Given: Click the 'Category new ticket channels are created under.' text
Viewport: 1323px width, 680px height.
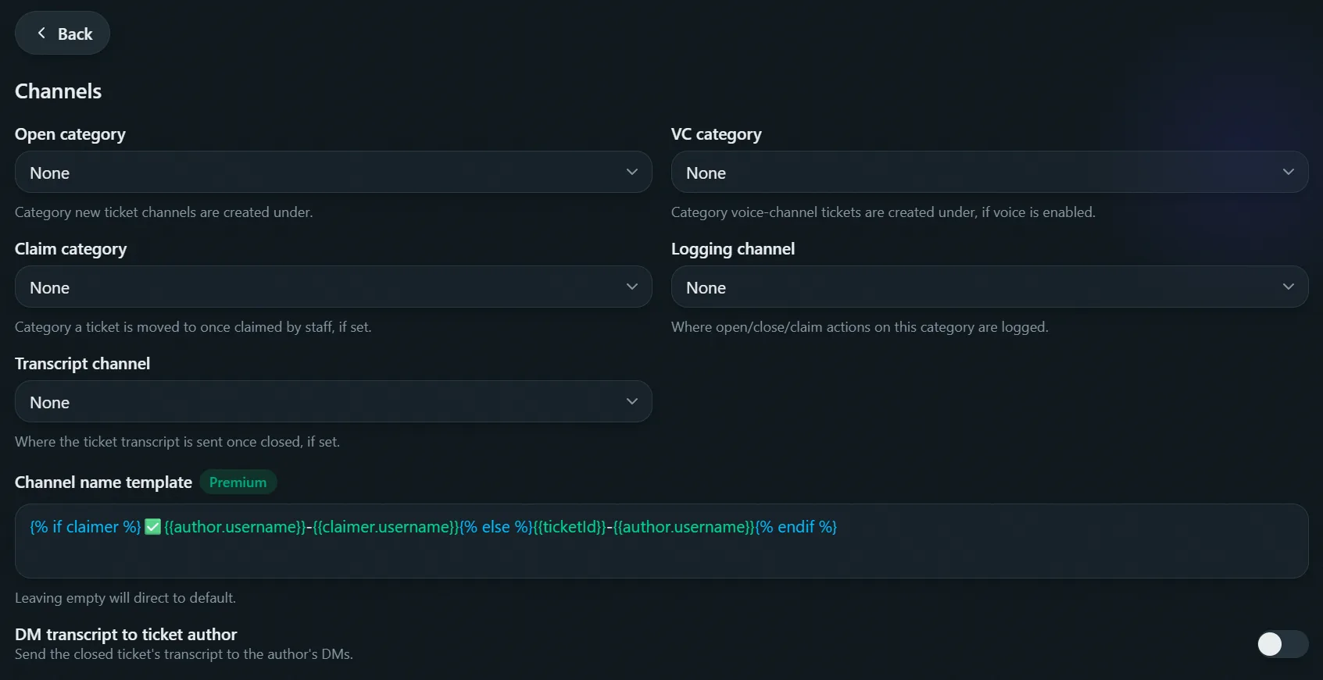Looking at the screenshot, I should (x=163, y=212).
